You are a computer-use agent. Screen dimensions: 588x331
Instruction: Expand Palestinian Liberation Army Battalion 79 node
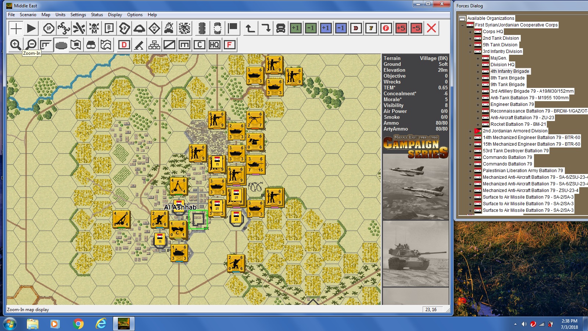470,171
